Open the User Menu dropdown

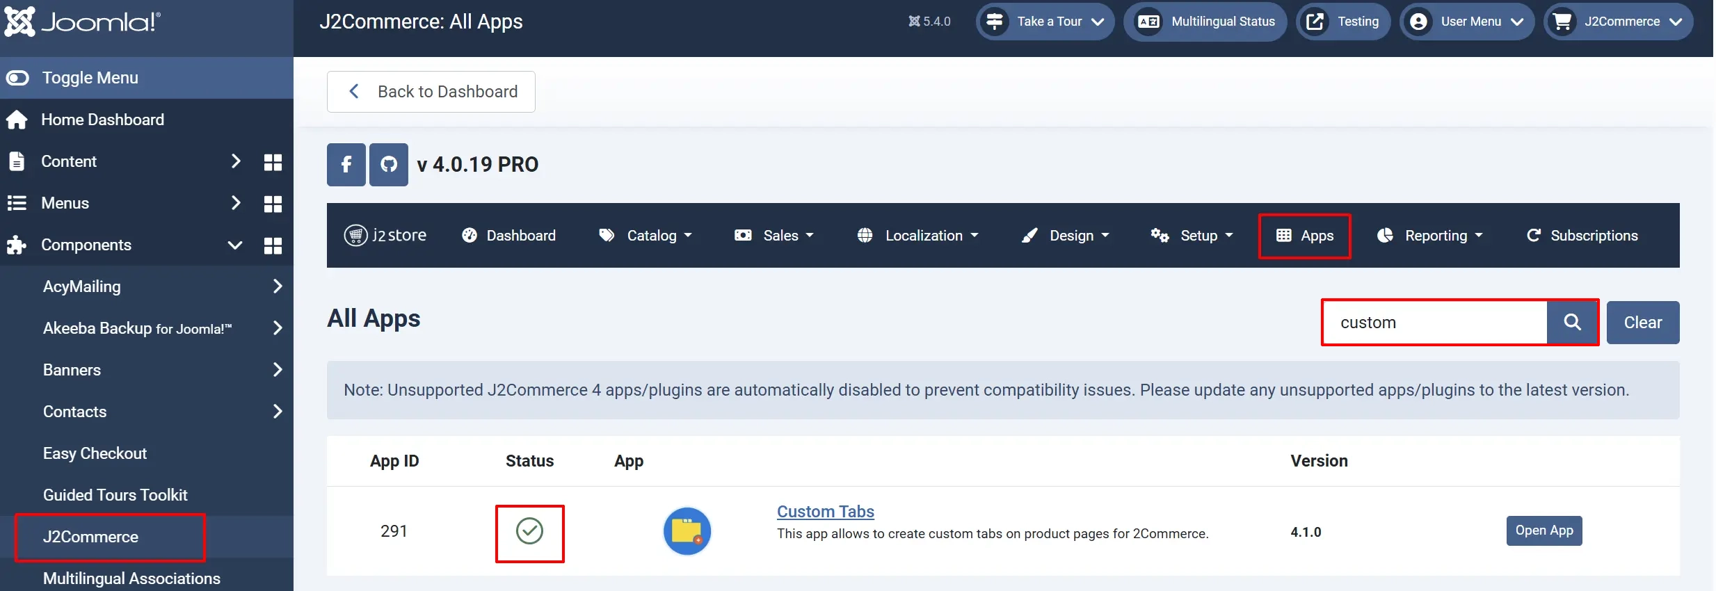click(x=1467, y=22)
